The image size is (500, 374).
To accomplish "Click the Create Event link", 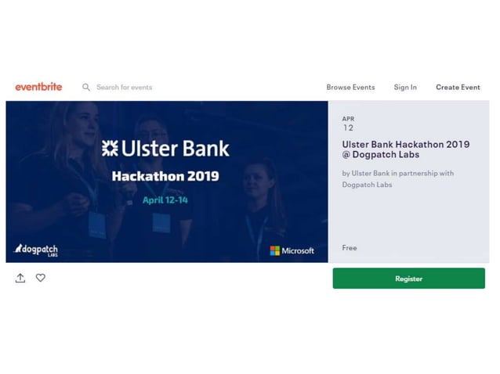I will pyautogui.click(x=458, y=87).
